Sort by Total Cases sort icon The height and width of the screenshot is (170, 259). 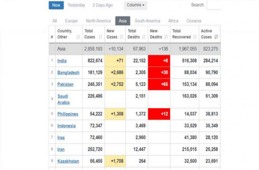100,37
